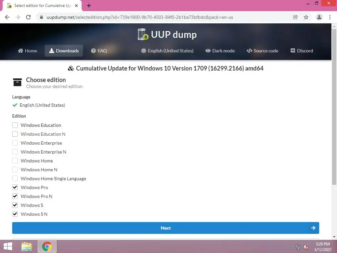337x253 pixels.
Task: Click the Choose edition heading text
Action: click(46, 80)
